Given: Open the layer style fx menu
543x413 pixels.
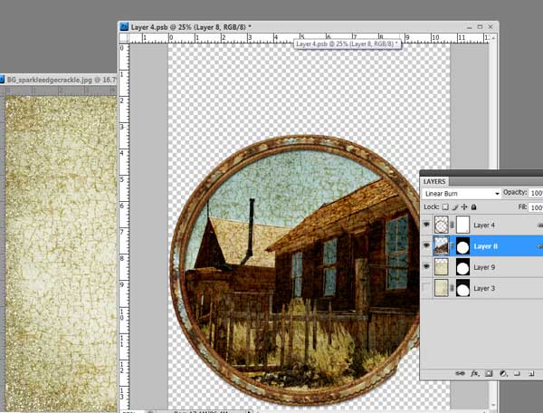Looking at the screenshot, I should click(474, 372).
